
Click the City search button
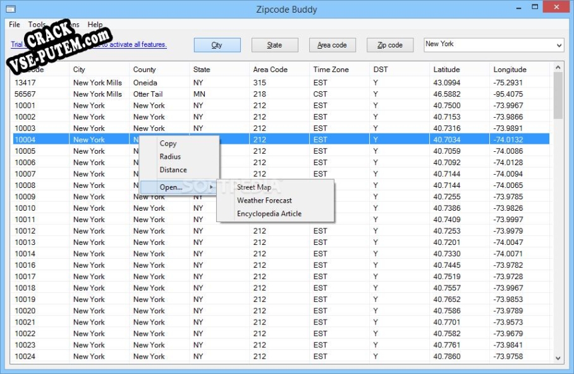click(217, 45)
